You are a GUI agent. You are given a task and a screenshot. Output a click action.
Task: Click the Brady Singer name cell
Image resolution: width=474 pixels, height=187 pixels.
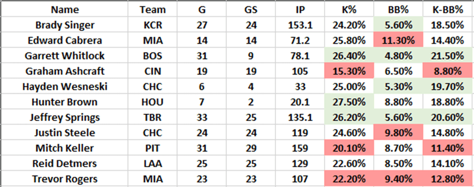64,25
